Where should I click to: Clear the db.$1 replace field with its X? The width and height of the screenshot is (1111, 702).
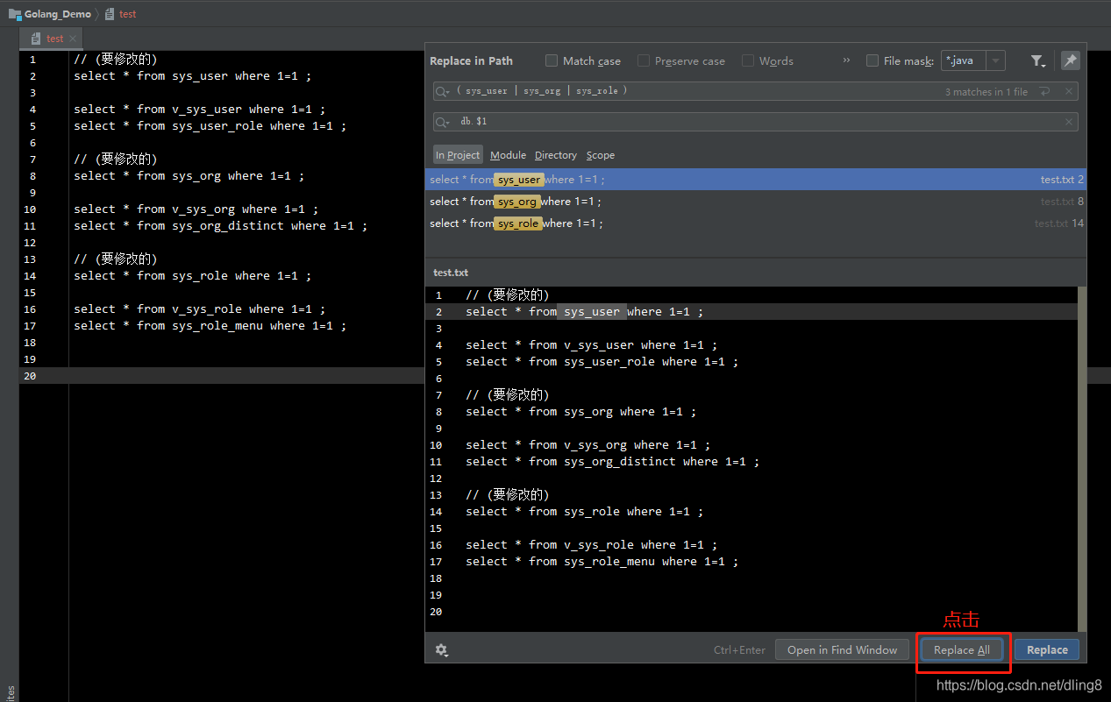(x=1068, y=122)
